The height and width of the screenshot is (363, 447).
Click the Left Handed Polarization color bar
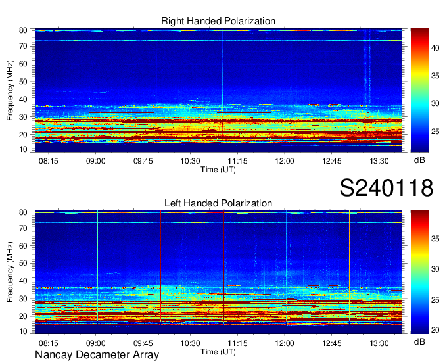coord(419,272)
